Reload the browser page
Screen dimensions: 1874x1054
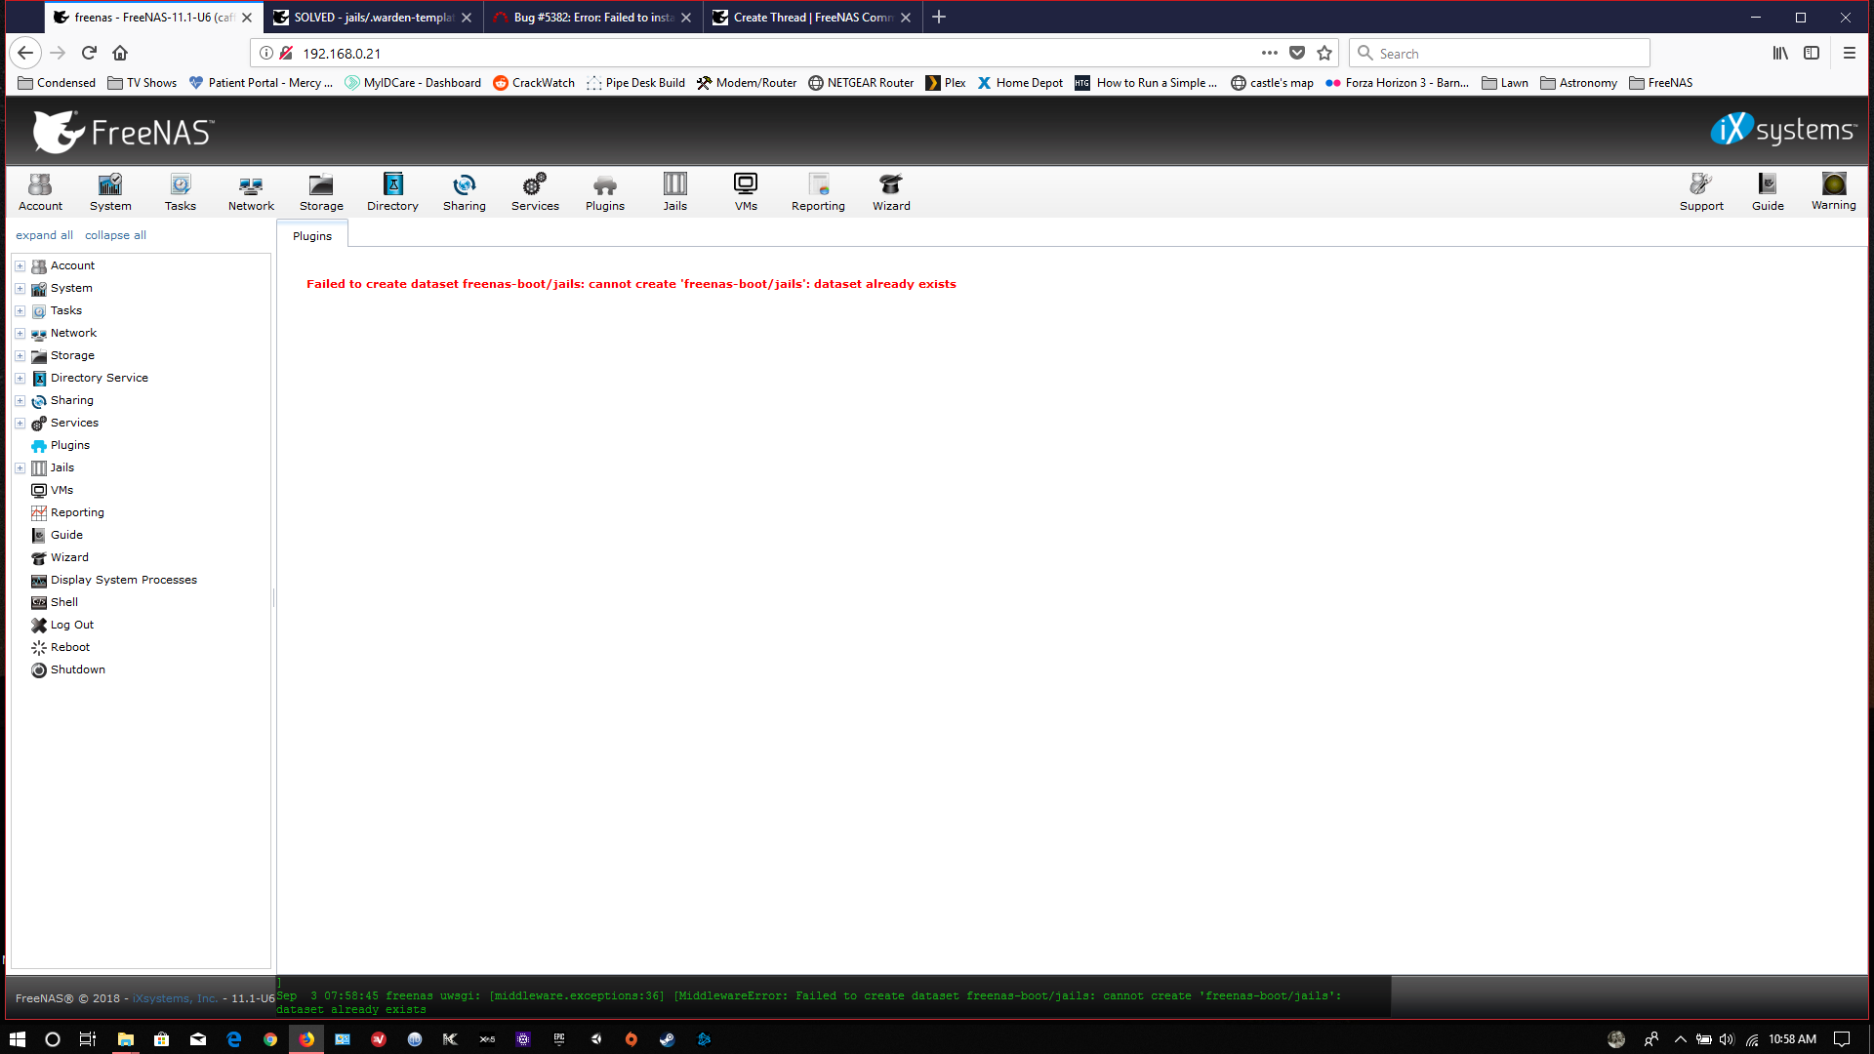pos(89,53)
